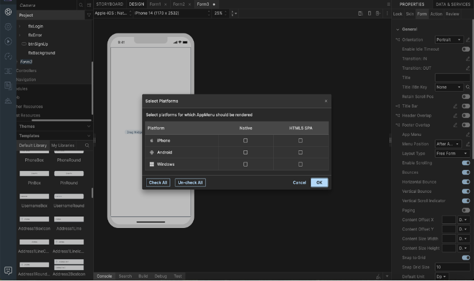
Task: Open the STORYBOARD tab
Action: coord(109,4)
